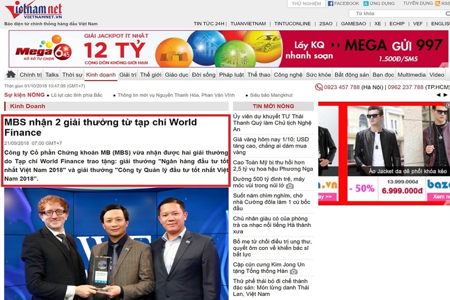Select the Kinh doanh tab

[101, 75]
